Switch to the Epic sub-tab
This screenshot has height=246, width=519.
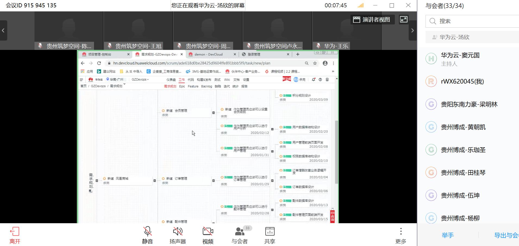(x=182, y=86)
